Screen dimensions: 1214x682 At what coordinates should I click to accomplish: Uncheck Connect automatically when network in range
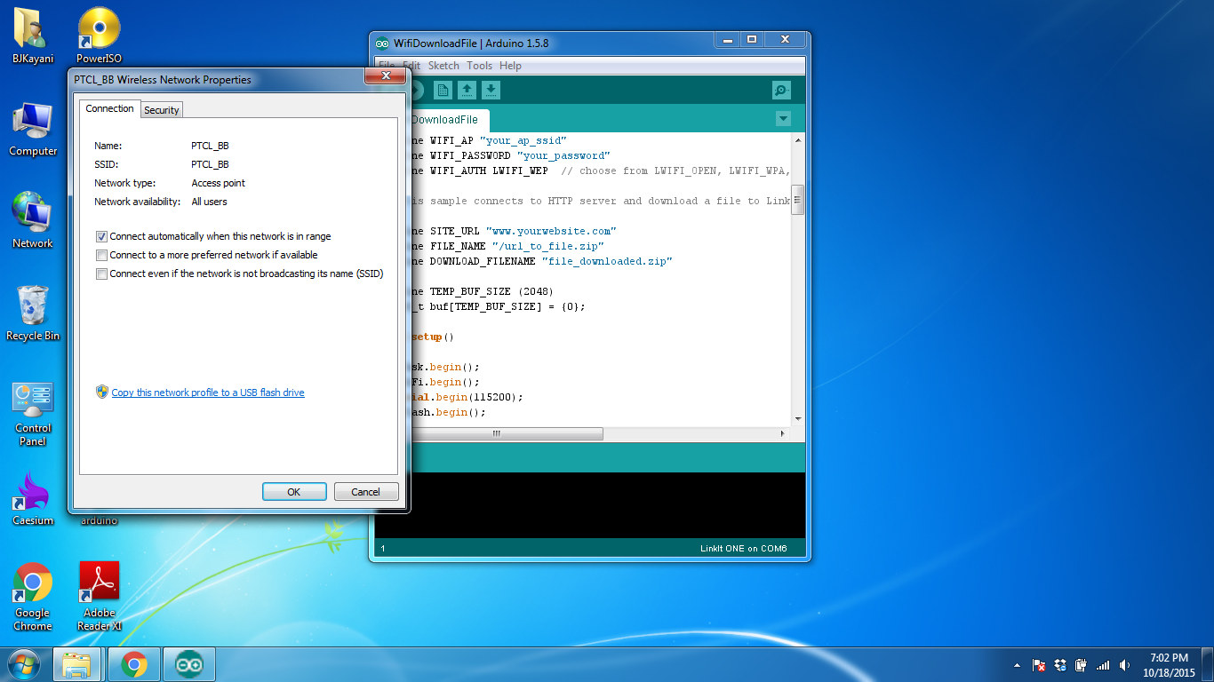coord(101,237)
